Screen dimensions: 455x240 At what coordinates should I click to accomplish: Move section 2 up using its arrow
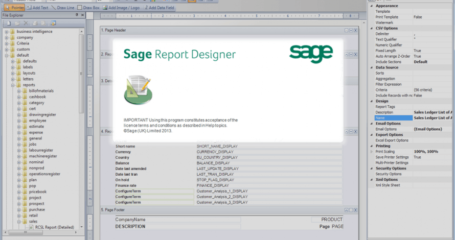tap(346, 54)
